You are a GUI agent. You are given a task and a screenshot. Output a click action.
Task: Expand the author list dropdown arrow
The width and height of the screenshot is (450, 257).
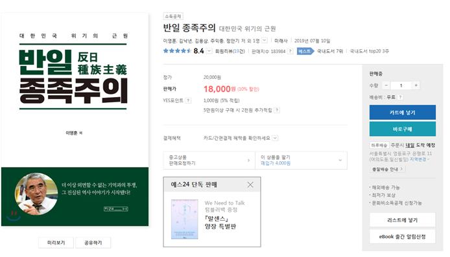tap(265, 40)
